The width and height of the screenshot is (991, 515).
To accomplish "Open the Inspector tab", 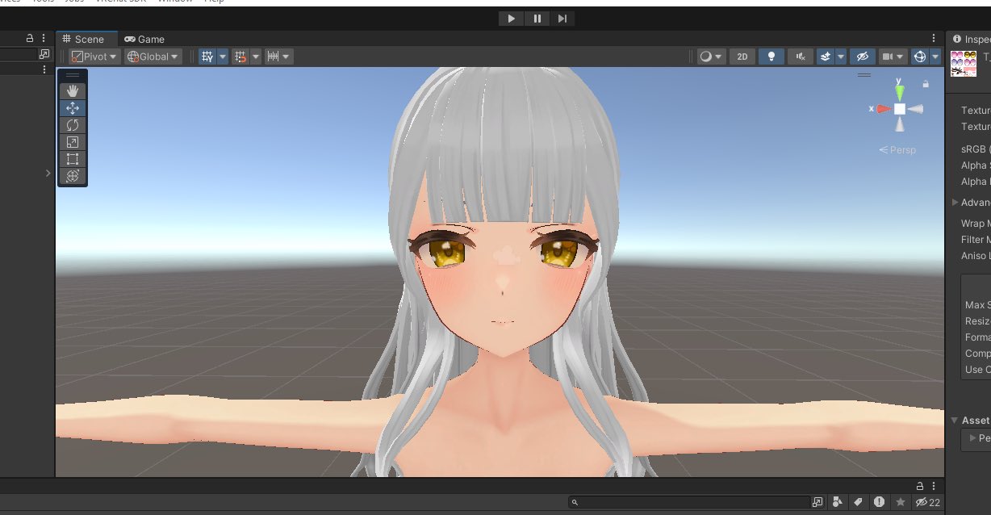I will [971, 39].
